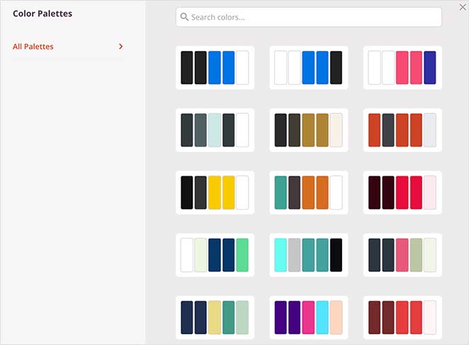Select the purple, magenta and cyan palette
Screen dimensions: 469x345
tap(308, 317)
